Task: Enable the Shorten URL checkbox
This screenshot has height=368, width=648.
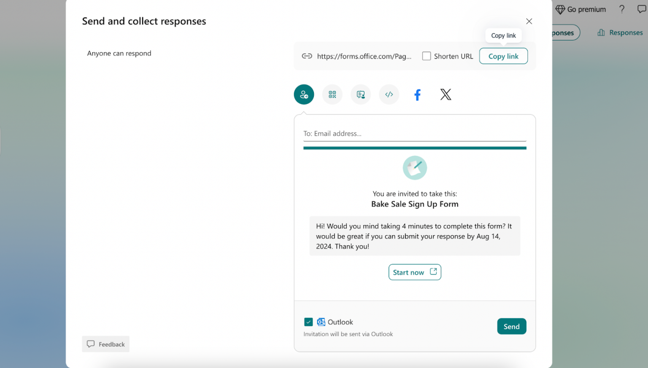Action: (x=427, y=56)
